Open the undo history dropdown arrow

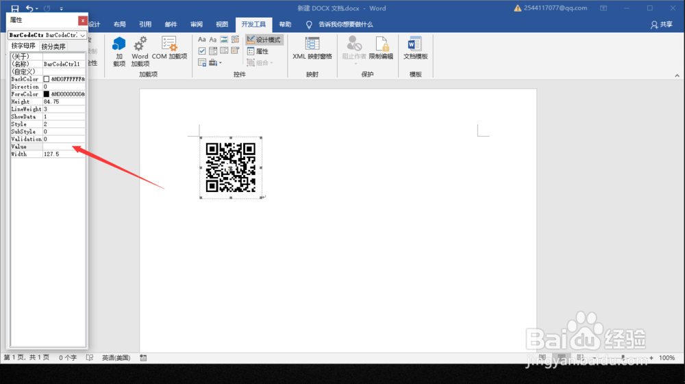pos(37,9)
